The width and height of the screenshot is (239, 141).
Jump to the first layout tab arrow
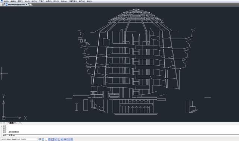1,123
